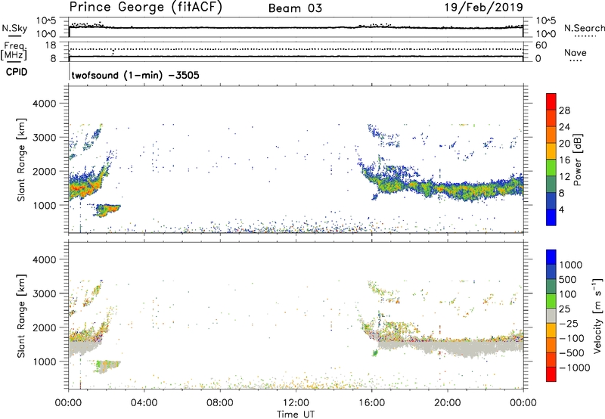This screenshot has height=419, width=605.
Task: Click the green velocity patch near 16:00 below 1500 km
Action: (375, 352)
